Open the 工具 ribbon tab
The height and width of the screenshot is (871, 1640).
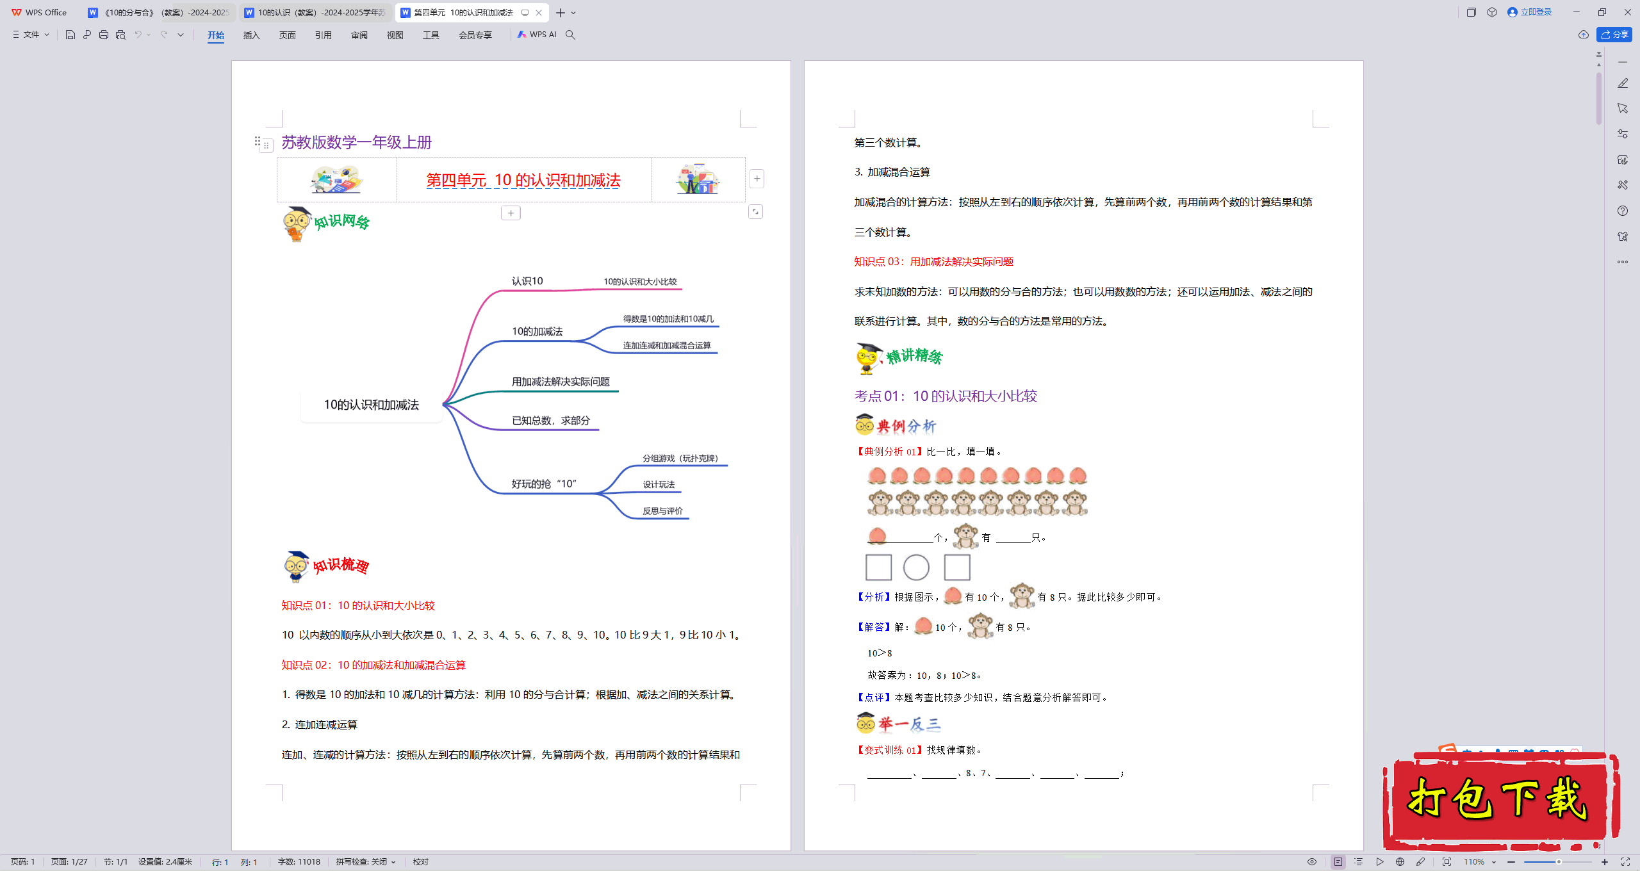[431, 35]
